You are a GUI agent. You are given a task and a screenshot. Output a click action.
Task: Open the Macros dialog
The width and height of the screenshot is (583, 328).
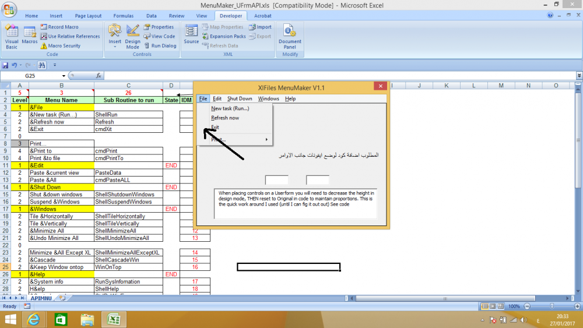(29, 36)
